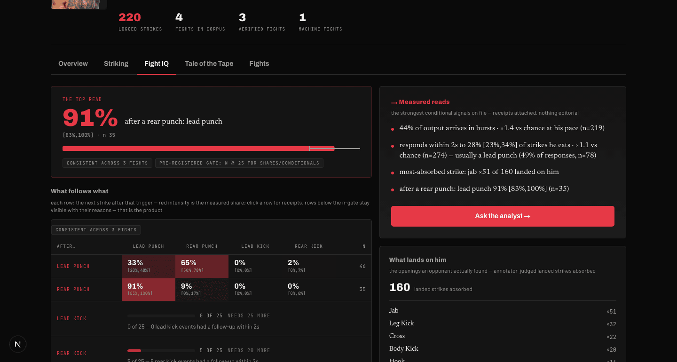The height and width of the screenshot is (362, 677).
Task: Open the Striking tab
Action: point(116,63)
